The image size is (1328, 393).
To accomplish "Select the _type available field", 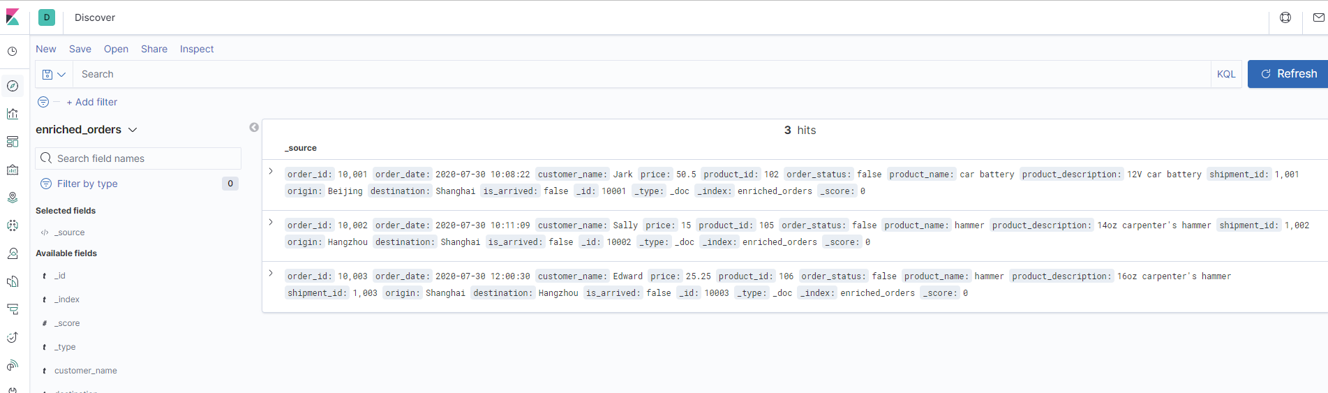I will (65, 347).
